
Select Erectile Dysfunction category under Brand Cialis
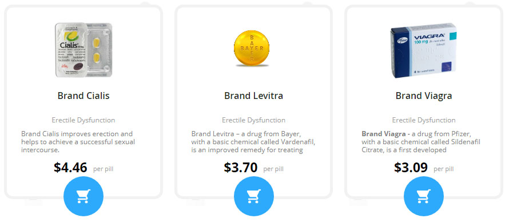(x=83, y=120)
